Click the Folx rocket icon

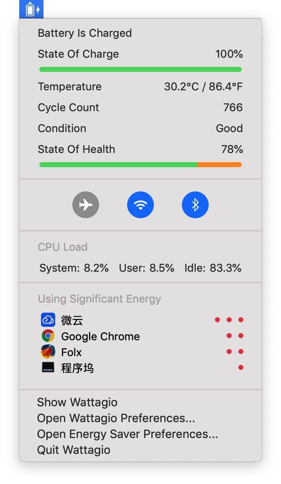click(48, 352)
